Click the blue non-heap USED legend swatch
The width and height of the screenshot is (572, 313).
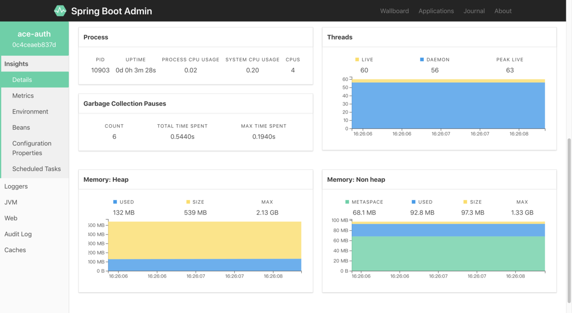point(413,202)
